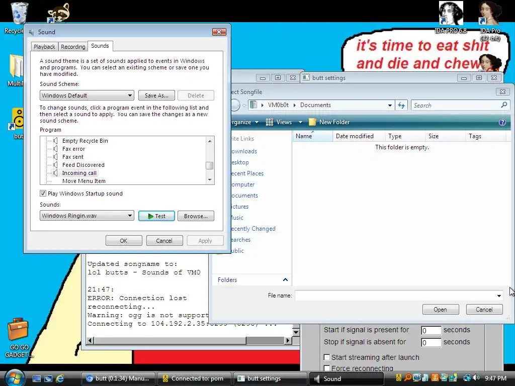Click the Test sound button
The height and width of the screenshot is (386, 515).
tap(156, 216)
